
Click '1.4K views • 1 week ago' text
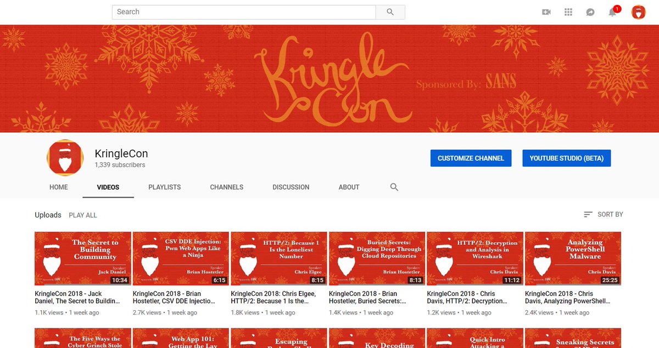pos(361,312)
